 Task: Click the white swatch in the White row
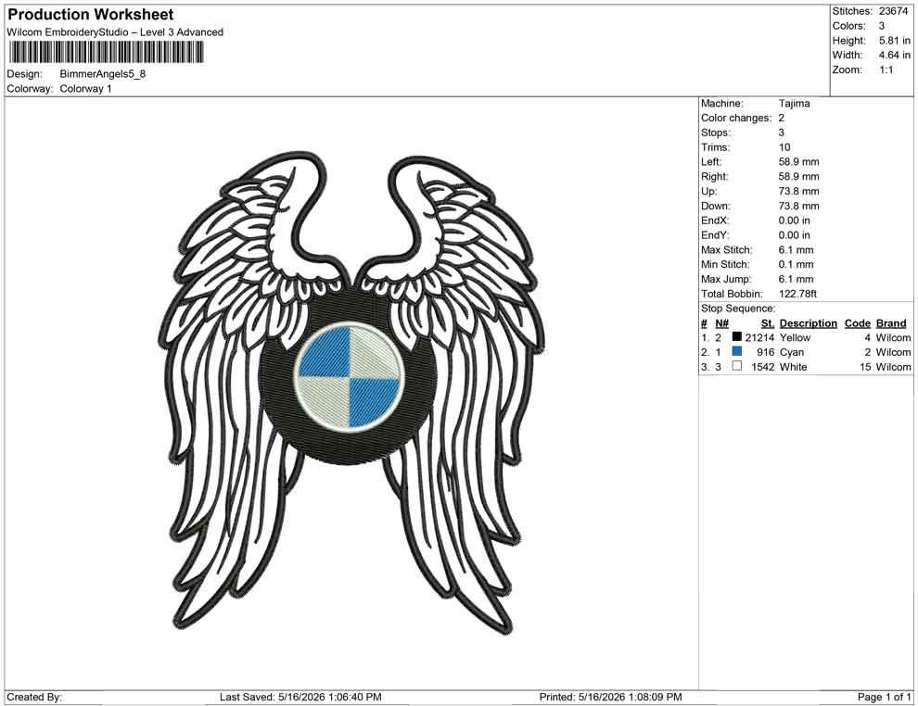click(737, 366)
